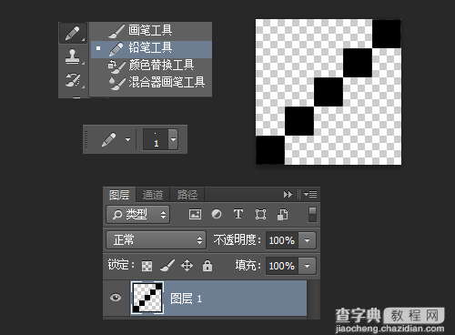Screen dimensions: 455x335
Task: Filter layers by pixel layers icon
Action: coord(195,215)
